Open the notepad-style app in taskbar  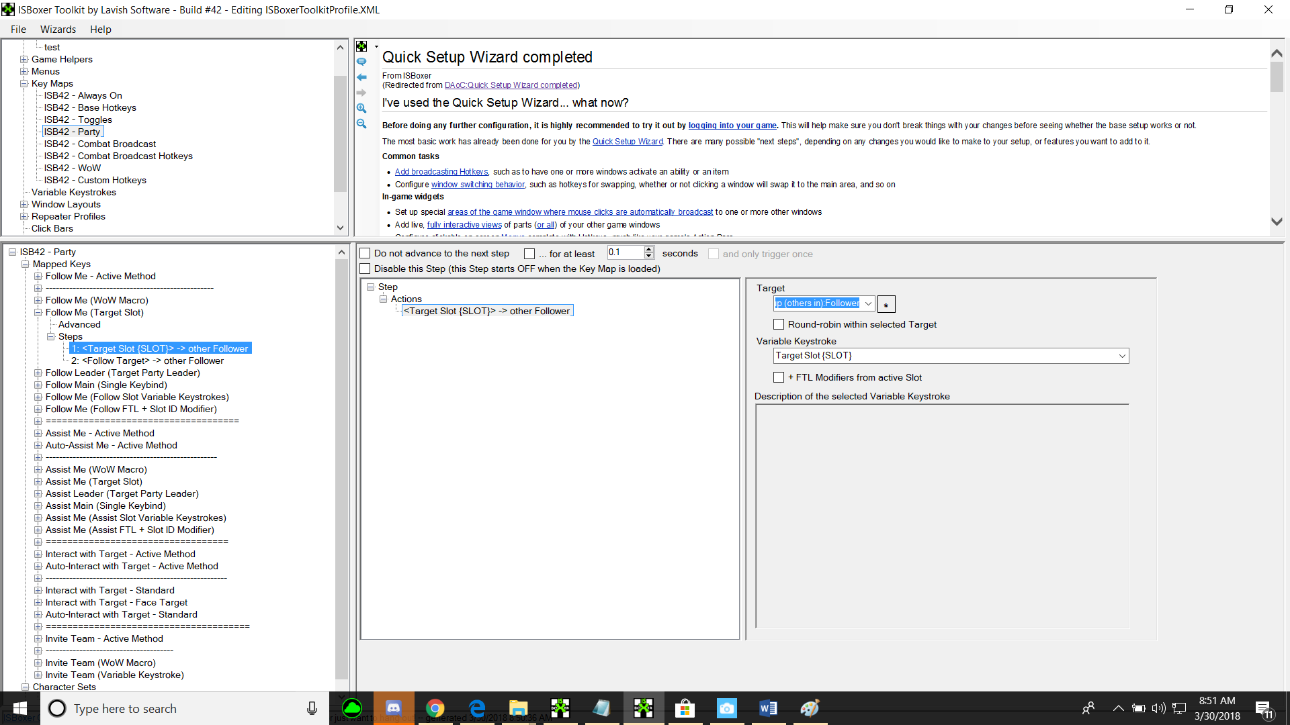(x=602, y=708)
